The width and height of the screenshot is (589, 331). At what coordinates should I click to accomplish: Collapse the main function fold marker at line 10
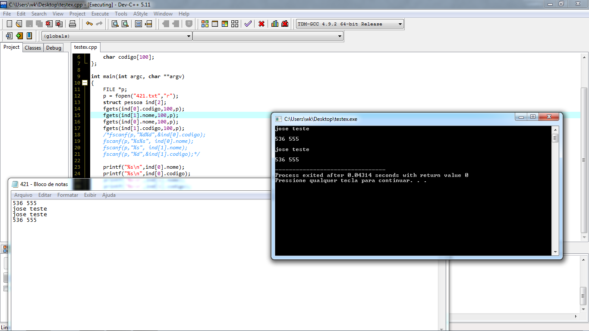[x=85, y=83]
